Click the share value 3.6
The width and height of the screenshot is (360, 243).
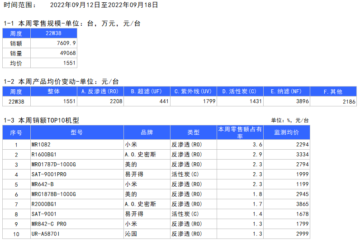[x=257, y=145]
